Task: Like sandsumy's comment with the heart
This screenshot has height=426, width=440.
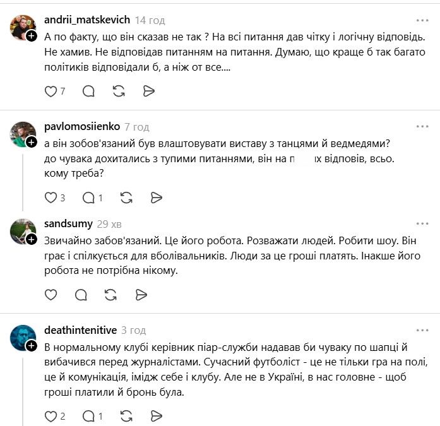Action: 51,294
